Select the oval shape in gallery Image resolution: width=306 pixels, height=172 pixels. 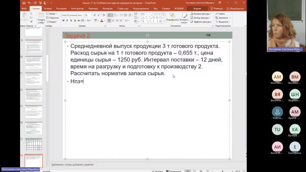[x=157, y=14]
